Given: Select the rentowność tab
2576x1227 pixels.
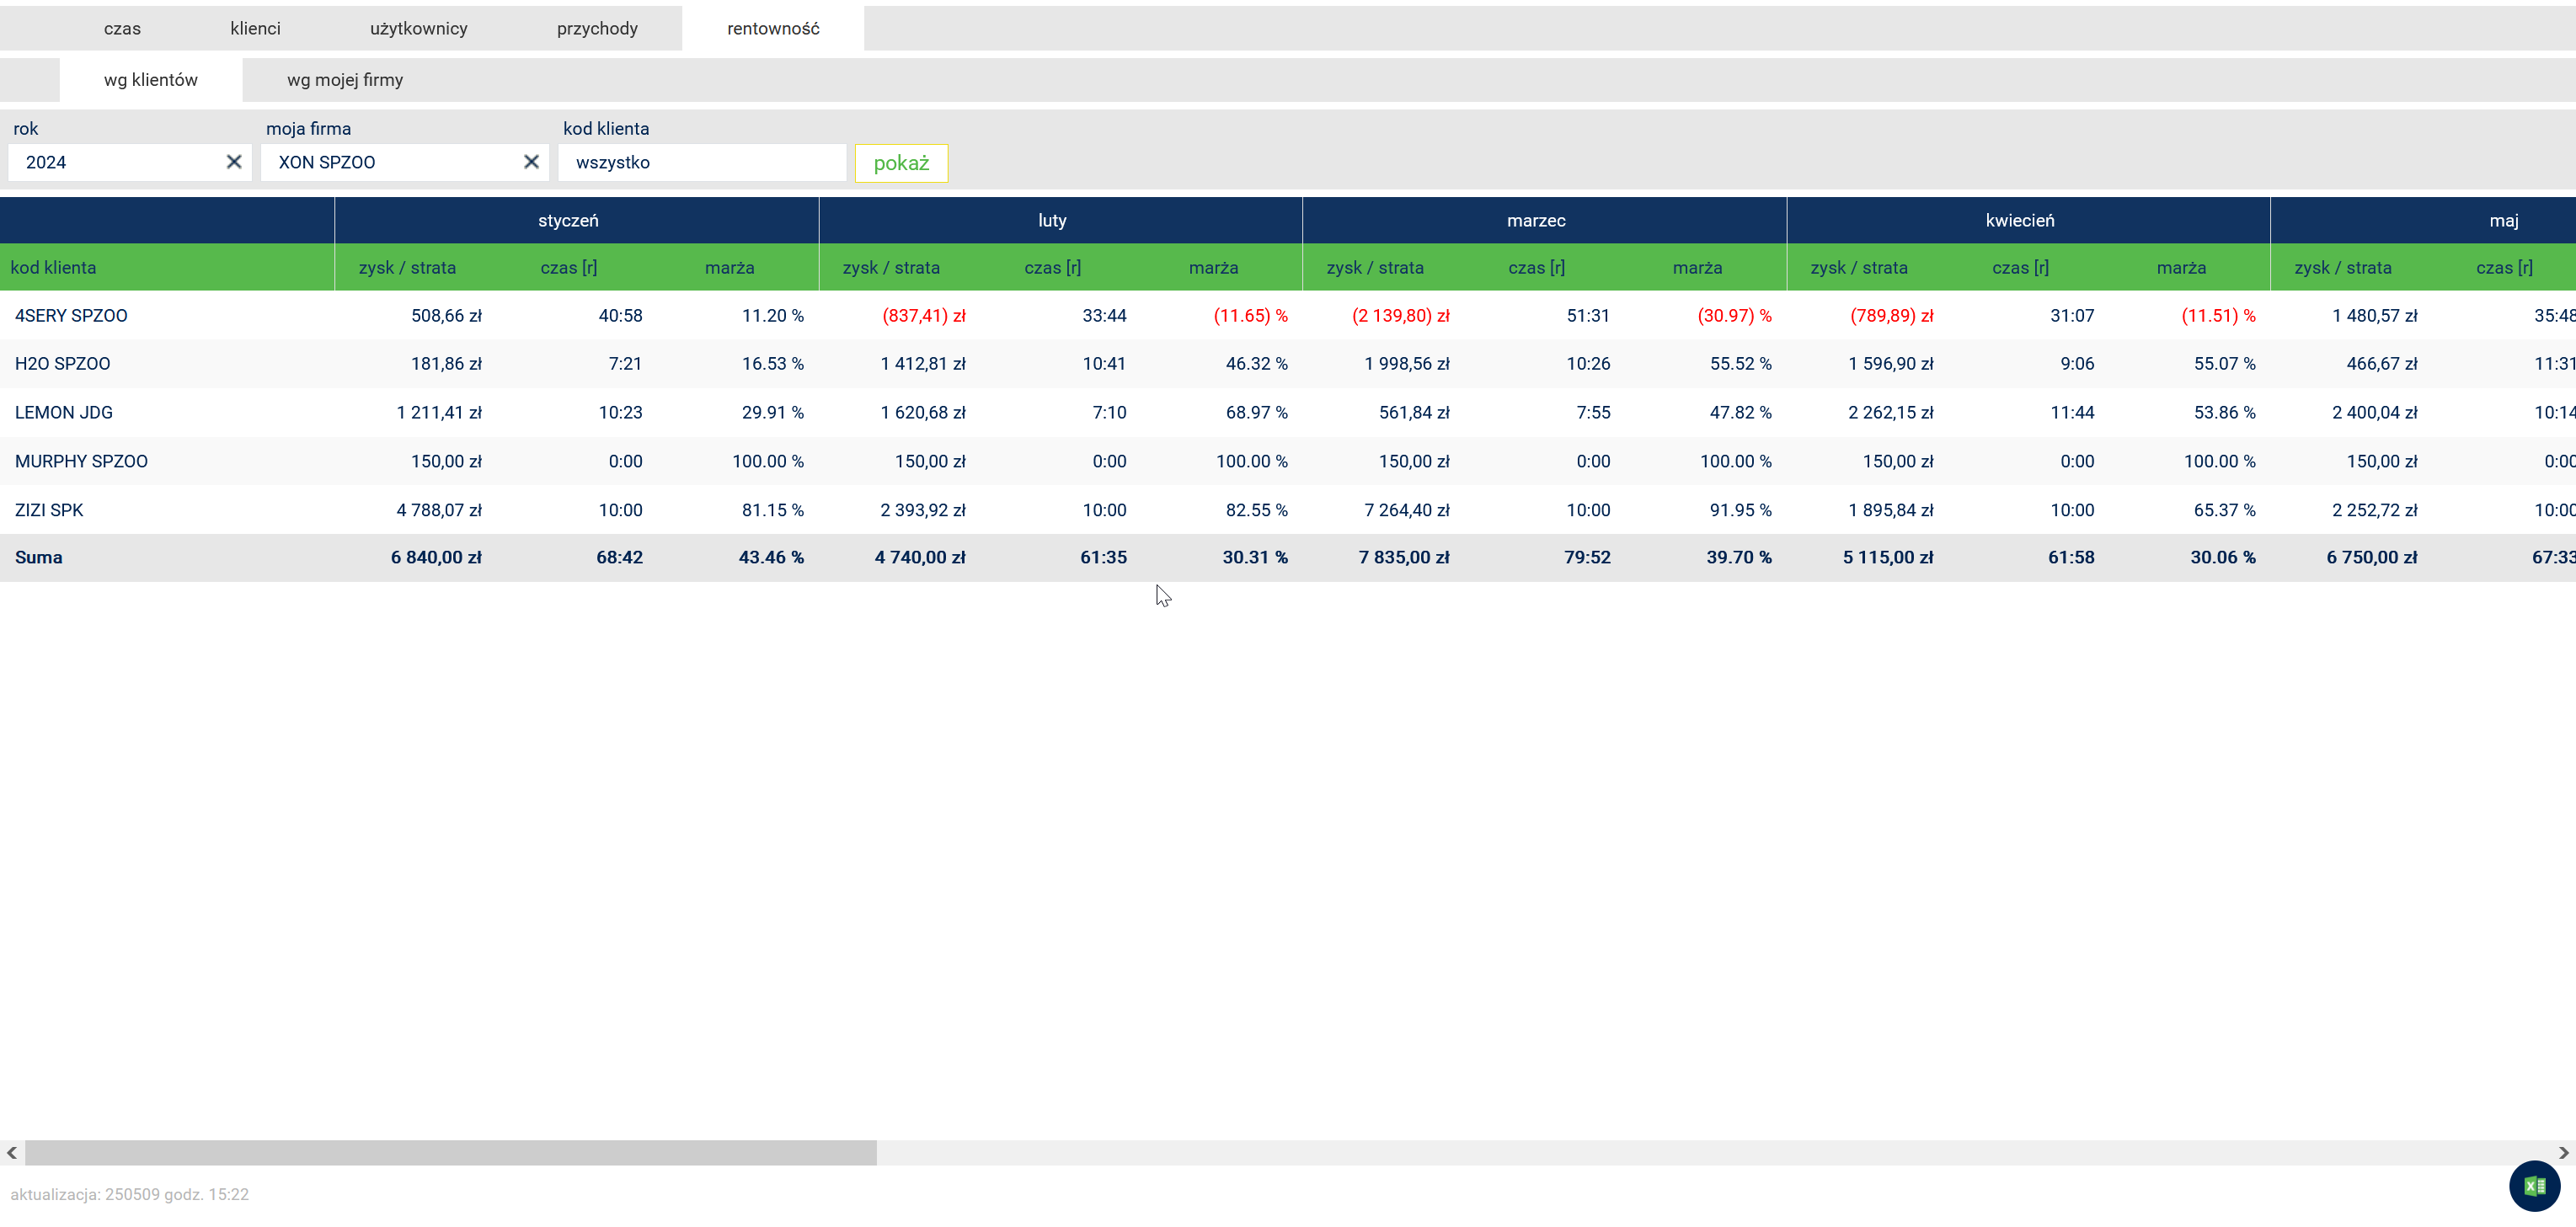Looking at the screenshot, I should click(x=773, y=29).
